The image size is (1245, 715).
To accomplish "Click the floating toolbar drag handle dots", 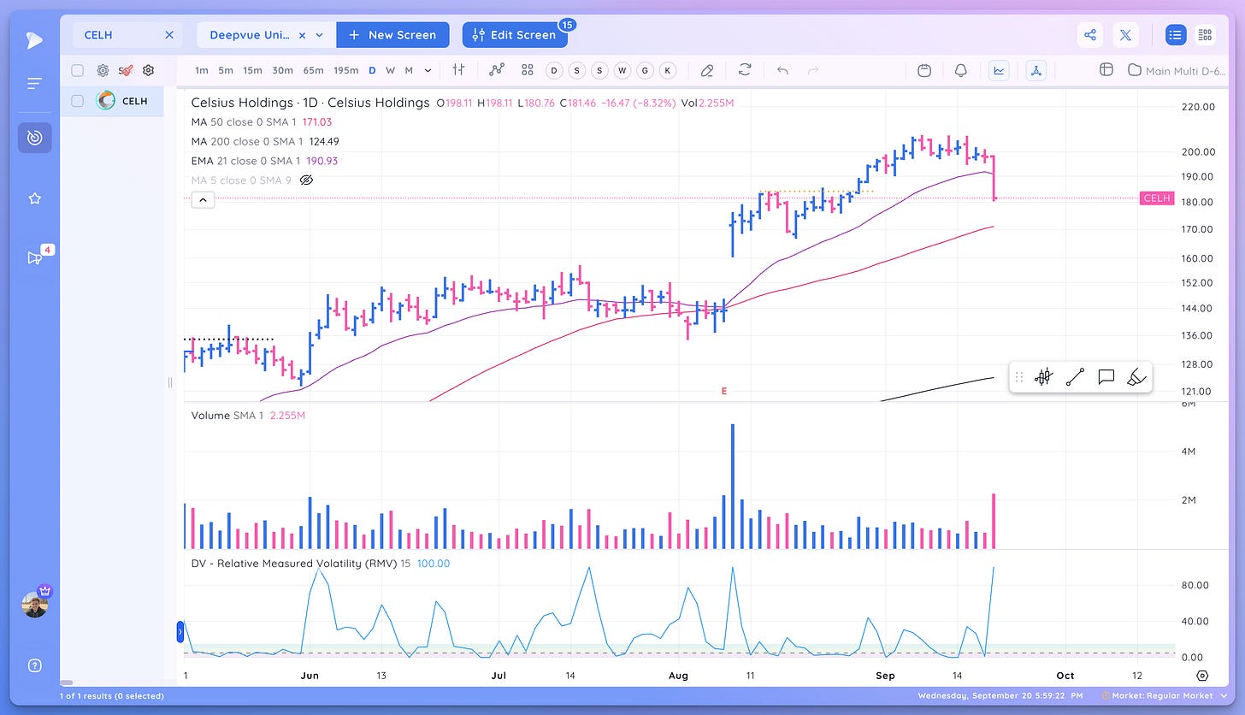I will click(1018, 377).
